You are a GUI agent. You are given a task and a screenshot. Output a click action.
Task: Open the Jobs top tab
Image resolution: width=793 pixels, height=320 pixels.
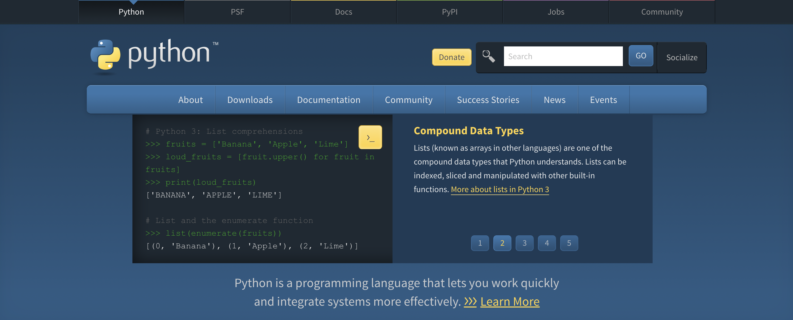556,12
